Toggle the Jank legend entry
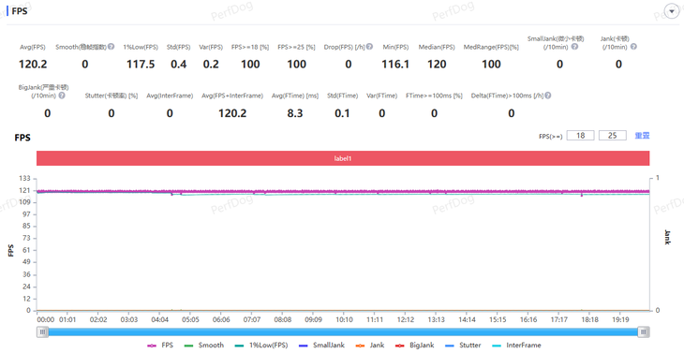Screen dimensions: 684x353 click(370, 346)
